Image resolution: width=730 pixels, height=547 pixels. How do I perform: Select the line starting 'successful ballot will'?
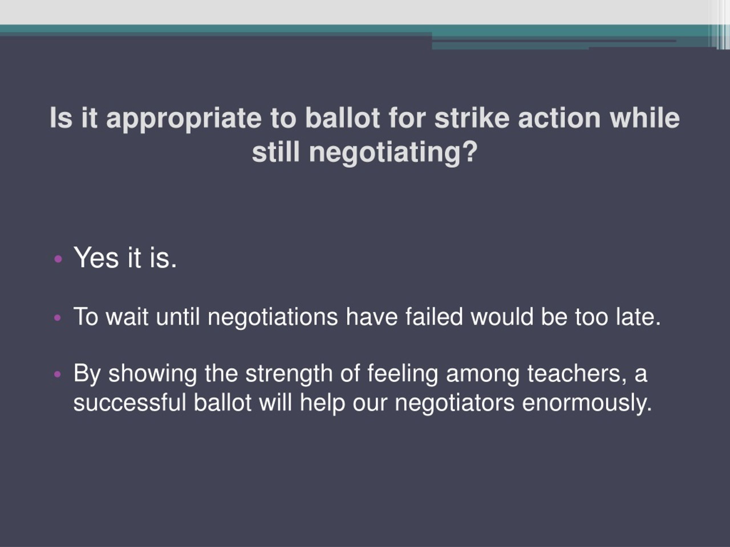click(x=363, y=403)
